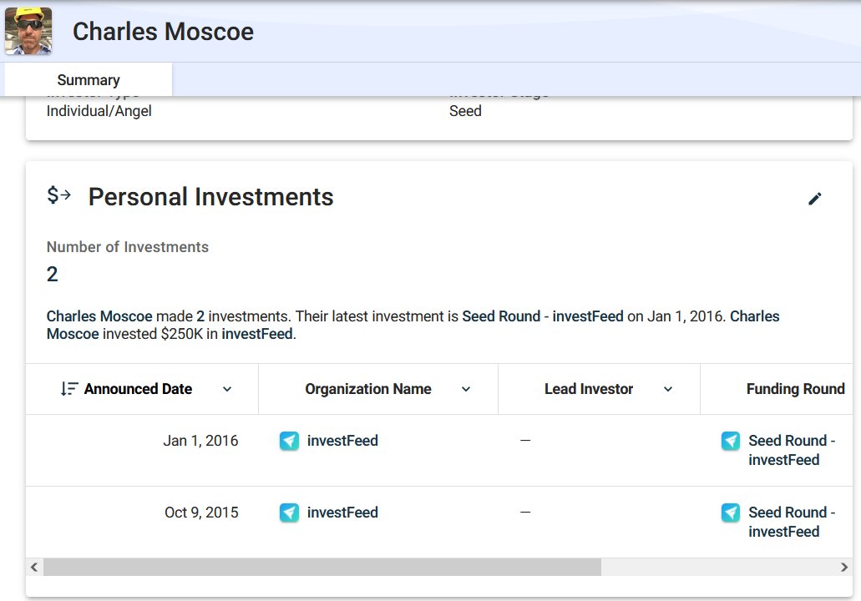Expand the Lead Investor column dropdown
The image size is (861, 601).
click(x=668, y=389)
